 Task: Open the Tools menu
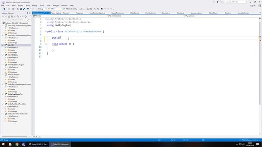coord(48,5)
